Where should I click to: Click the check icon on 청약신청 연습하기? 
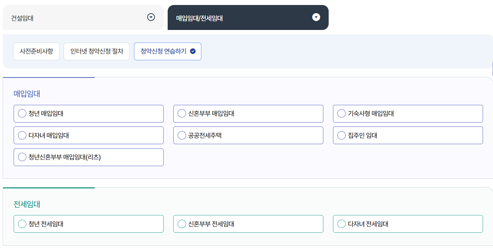pyautogui.click(x=192, y=51)
